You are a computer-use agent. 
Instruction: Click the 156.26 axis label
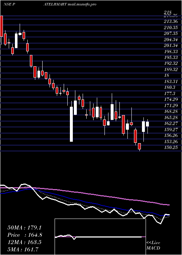[x=171, y=136]
